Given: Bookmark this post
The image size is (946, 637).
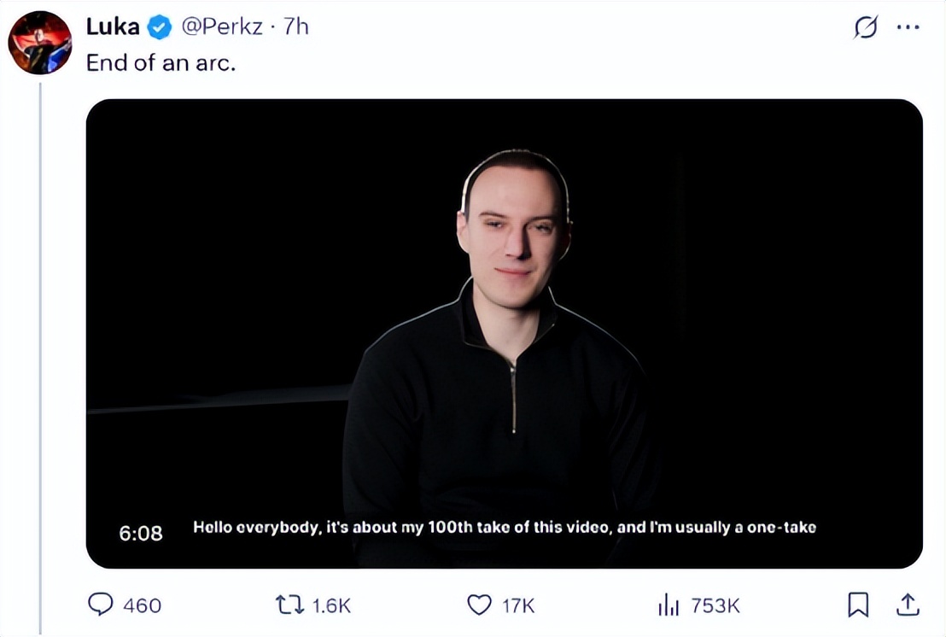Looking at the screenshot, I should click(857, 605).
